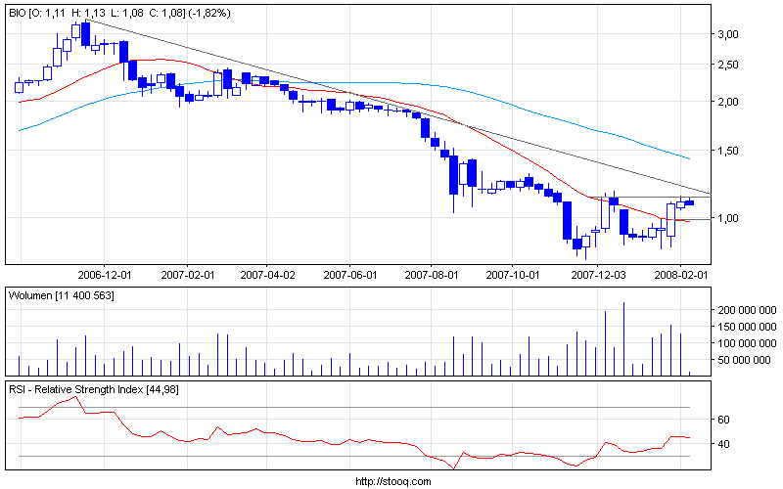Click the http://stooq.com link at bottom
Screen dimensions: 783x489
coord(393,481)
